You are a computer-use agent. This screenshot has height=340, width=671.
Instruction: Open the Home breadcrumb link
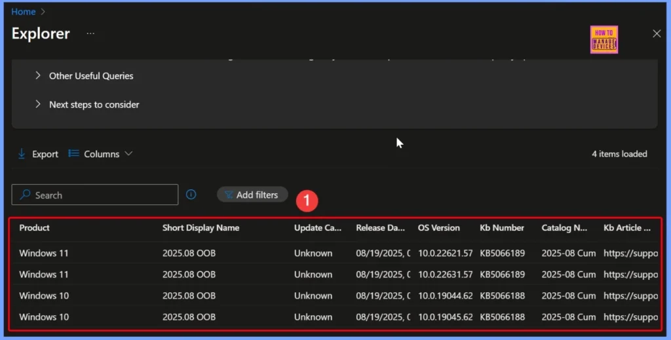(x=23, y=12)
